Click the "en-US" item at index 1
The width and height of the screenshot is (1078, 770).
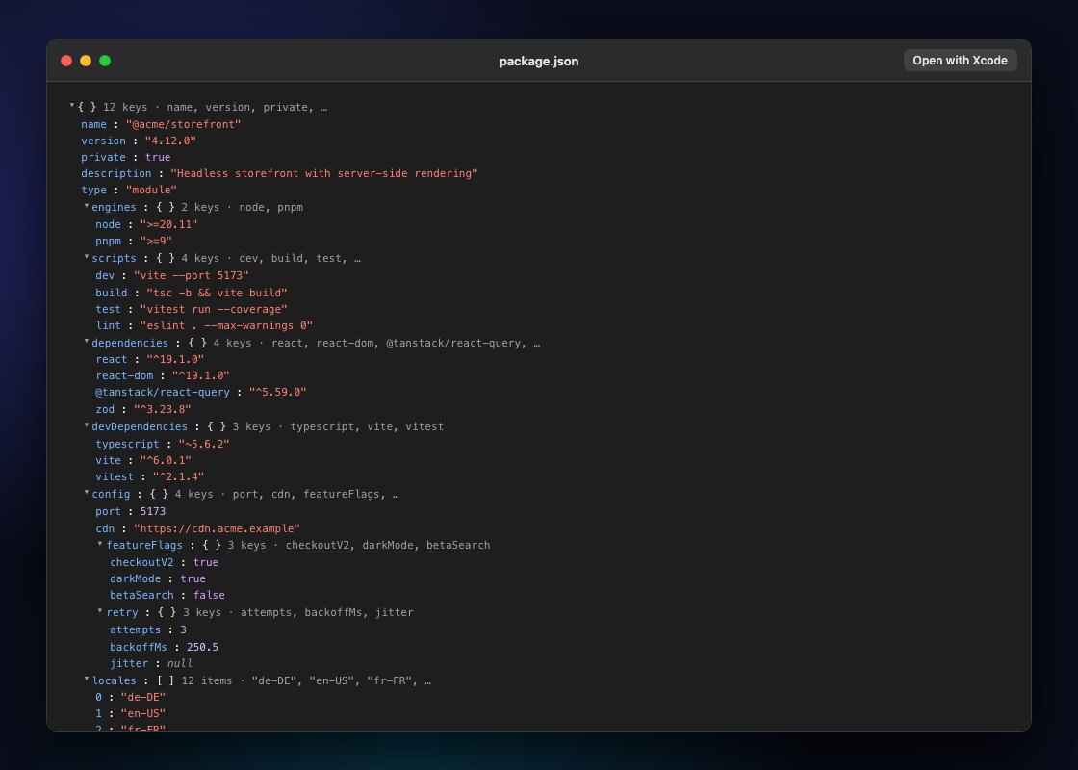coord(143,713)
